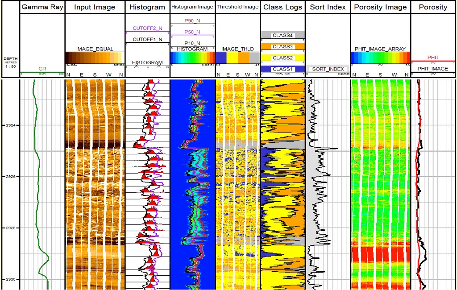Screen dimensions: 457x290
Task: Click the Threshold Image track title
Action: [237, 7]
